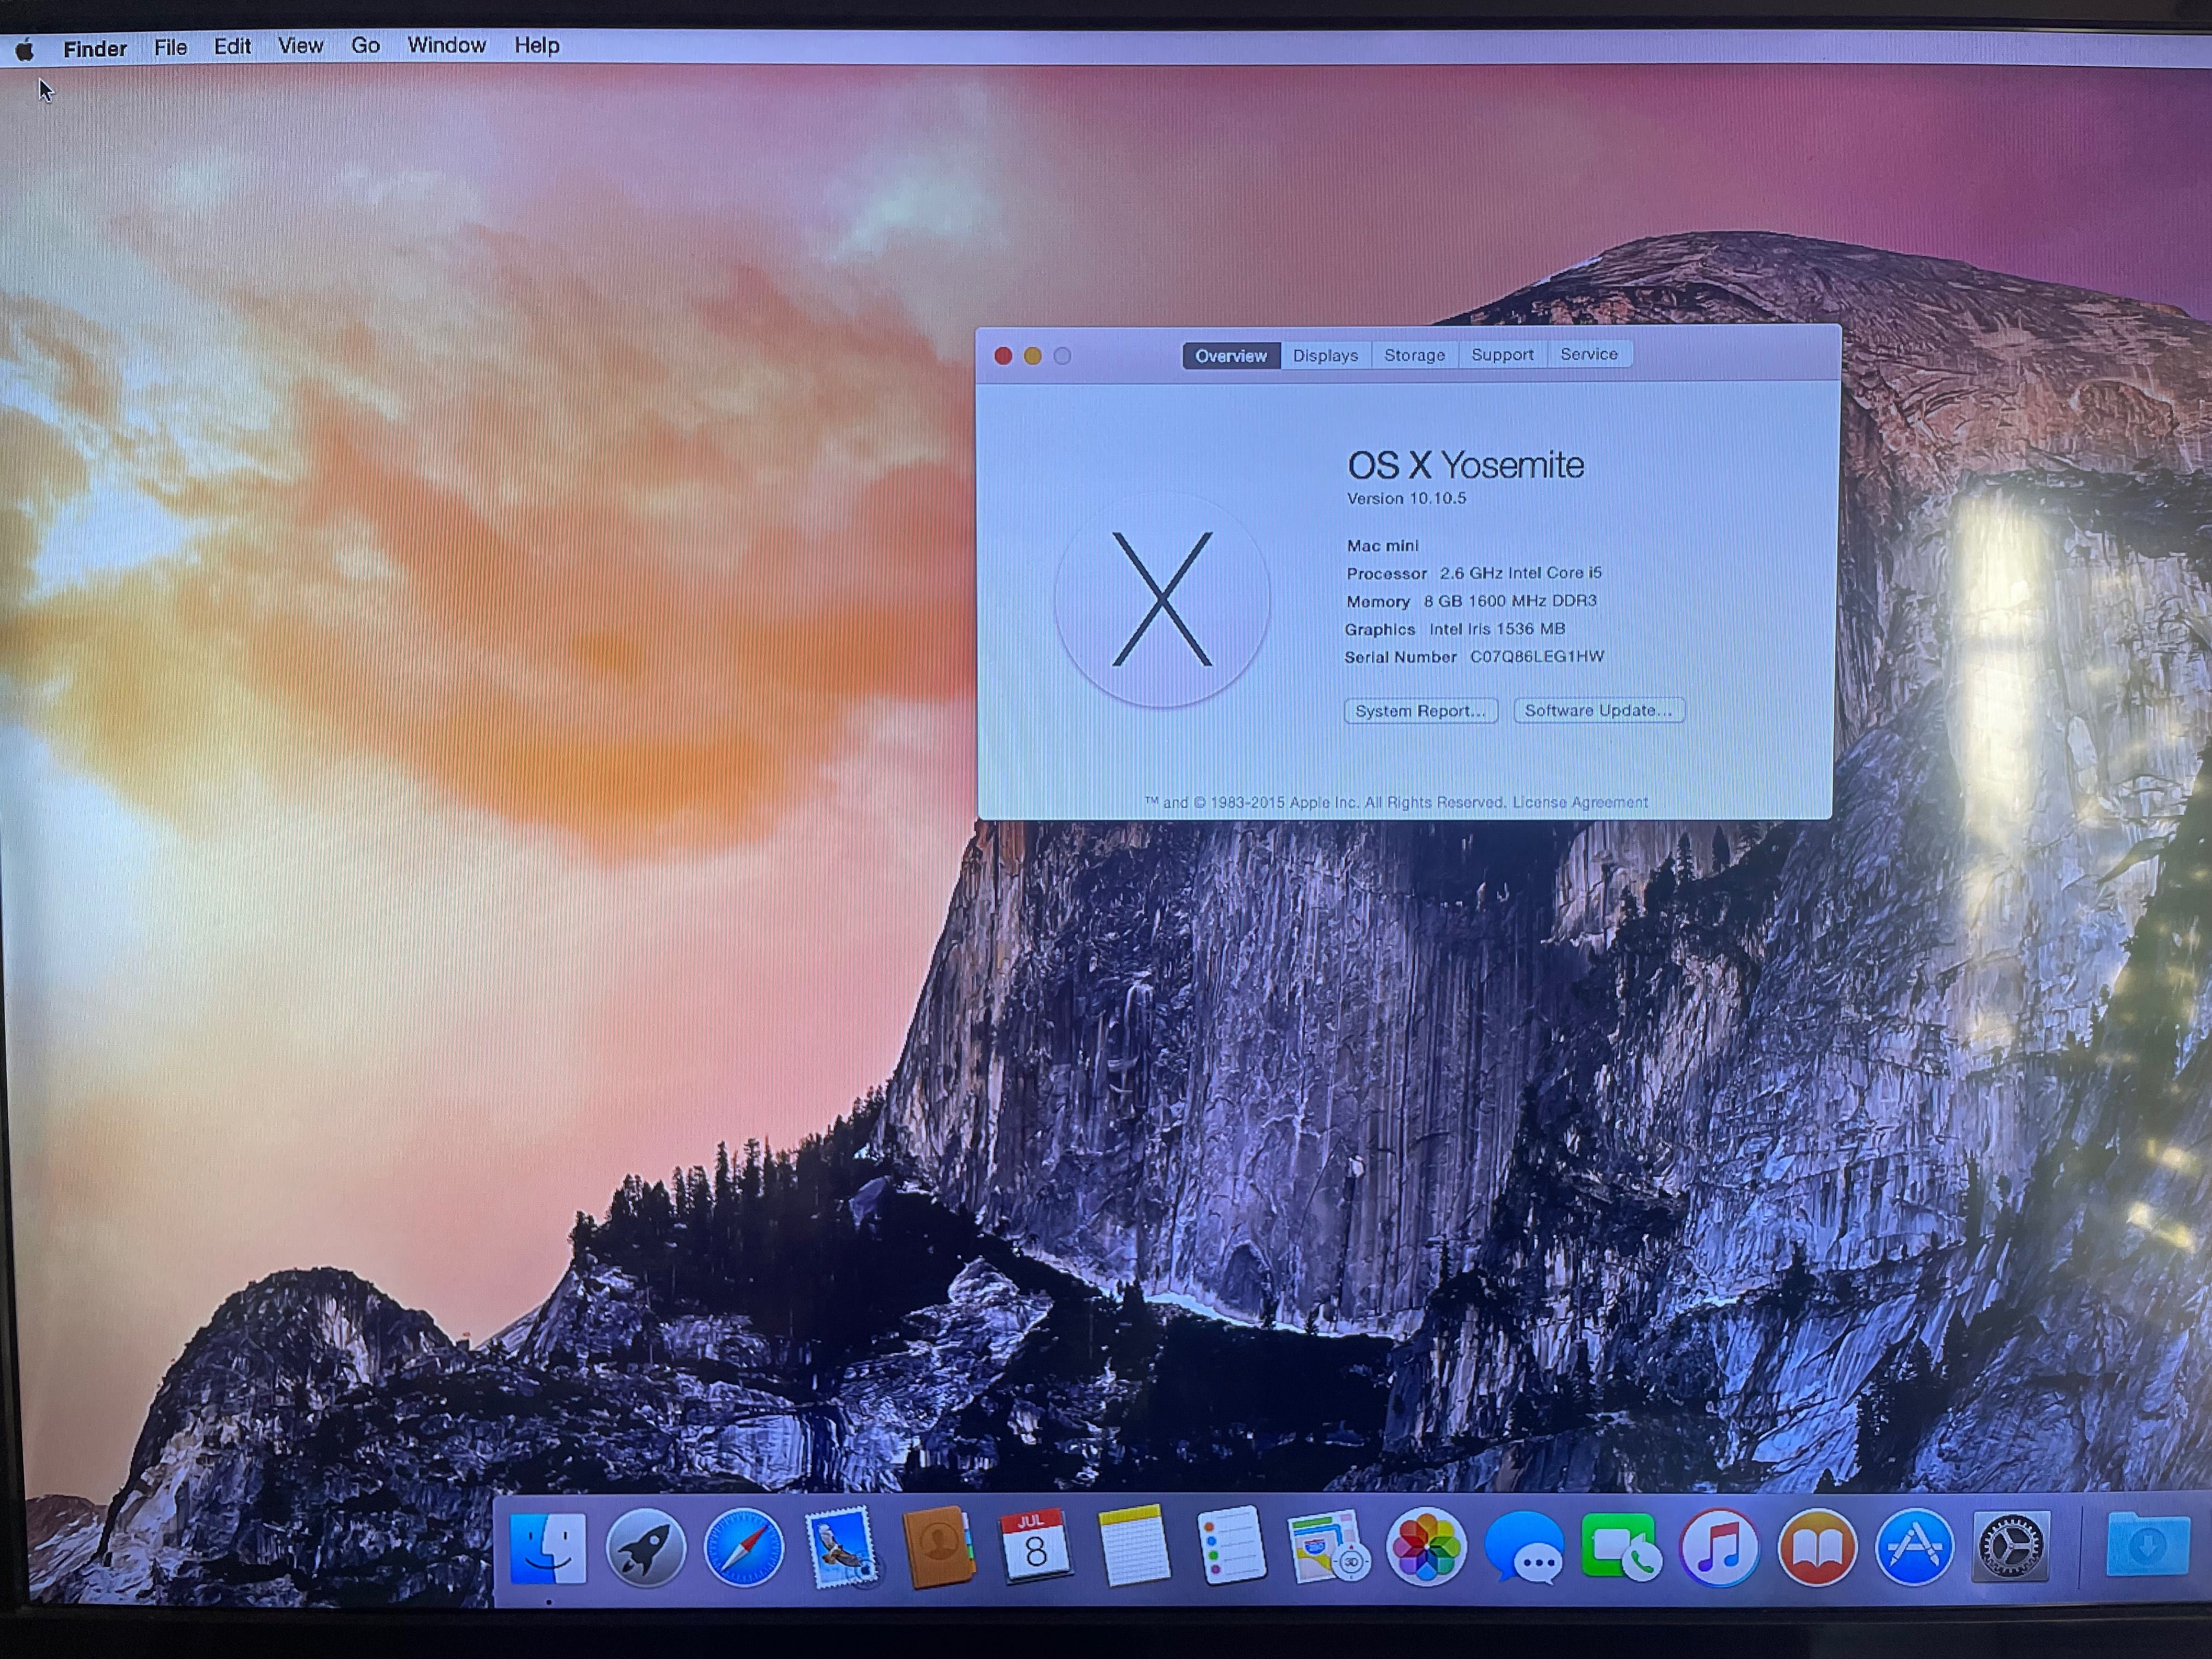Viewport: 2212px width, 1659px height.
Task: Switch to the Service tab
Action: click(1589, 354)
